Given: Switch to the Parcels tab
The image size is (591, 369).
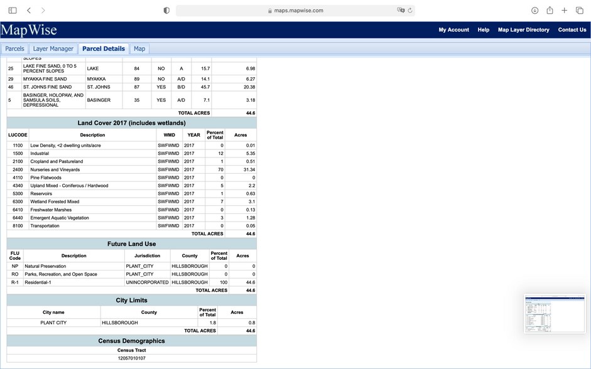Looking at the screenshot, I should (14, 49).
